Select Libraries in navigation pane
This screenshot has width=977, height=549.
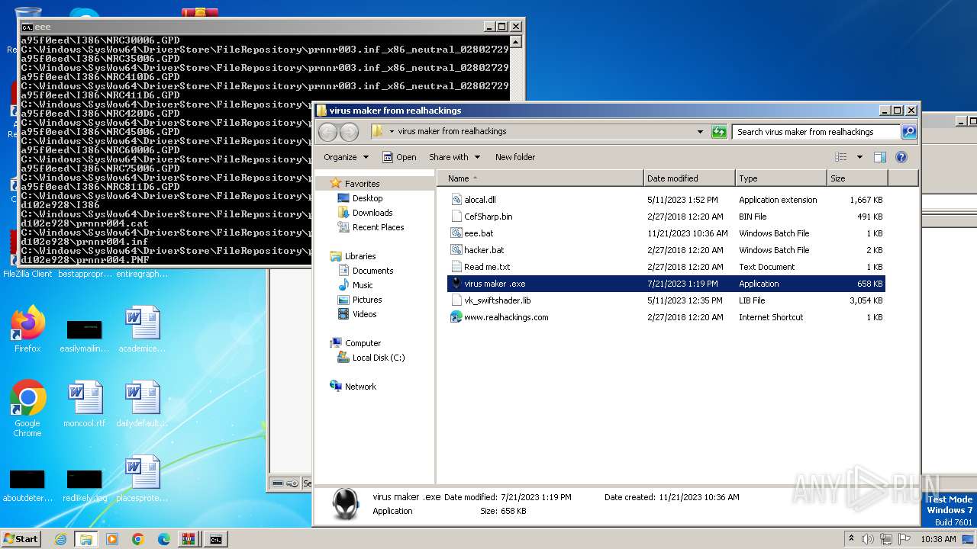pyautogui.click(x=360, y=256)
